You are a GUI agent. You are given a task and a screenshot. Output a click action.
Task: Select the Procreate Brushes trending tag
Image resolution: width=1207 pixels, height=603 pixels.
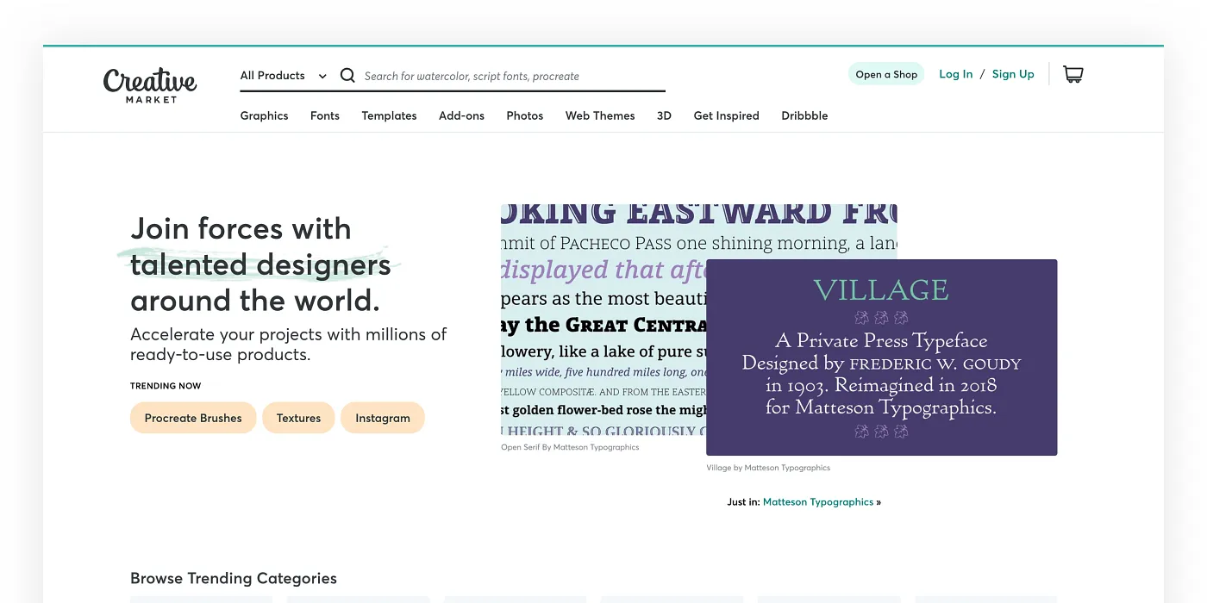pos(193,418)
